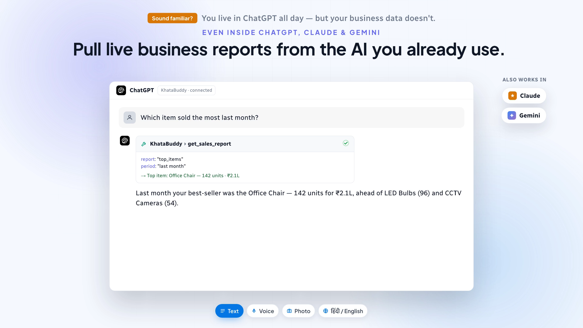
Task: Click the KhataBuddy label in tool call
Action: coord(166,144)
